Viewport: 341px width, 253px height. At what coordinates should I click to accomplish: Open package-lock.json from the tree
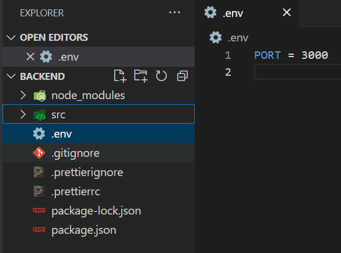99,210
